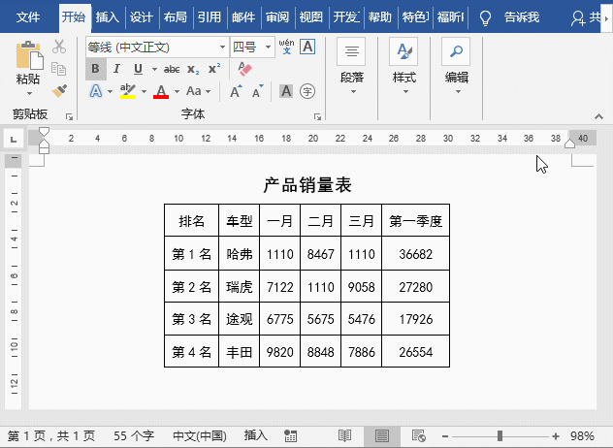Expand text effects dropdown arrow
The height and width of the screenshot is (448, 613).
click(110, 92)
